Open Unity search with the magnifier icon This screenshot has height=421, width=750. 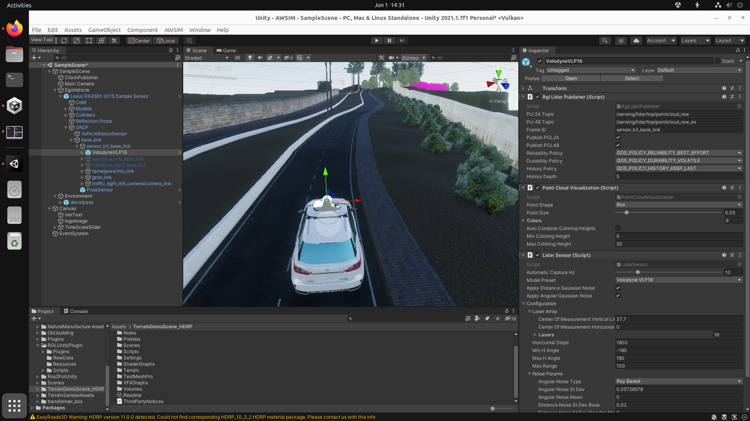605,41
